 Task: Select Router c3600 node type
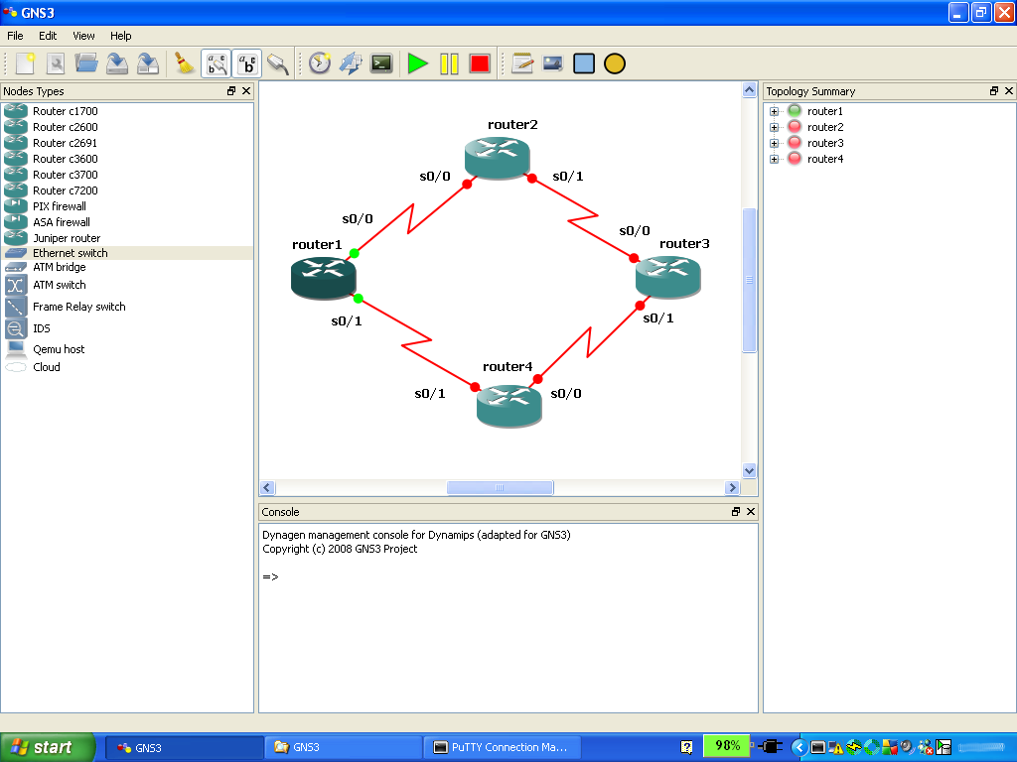pyautogui.click(x=65, y=159)
